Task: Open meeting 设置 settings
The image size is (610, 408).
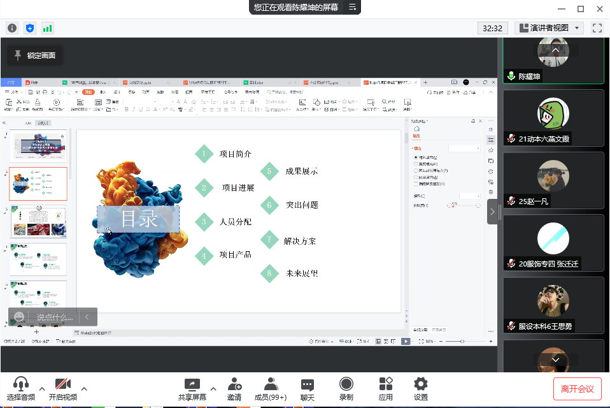Action: (420, 389)
